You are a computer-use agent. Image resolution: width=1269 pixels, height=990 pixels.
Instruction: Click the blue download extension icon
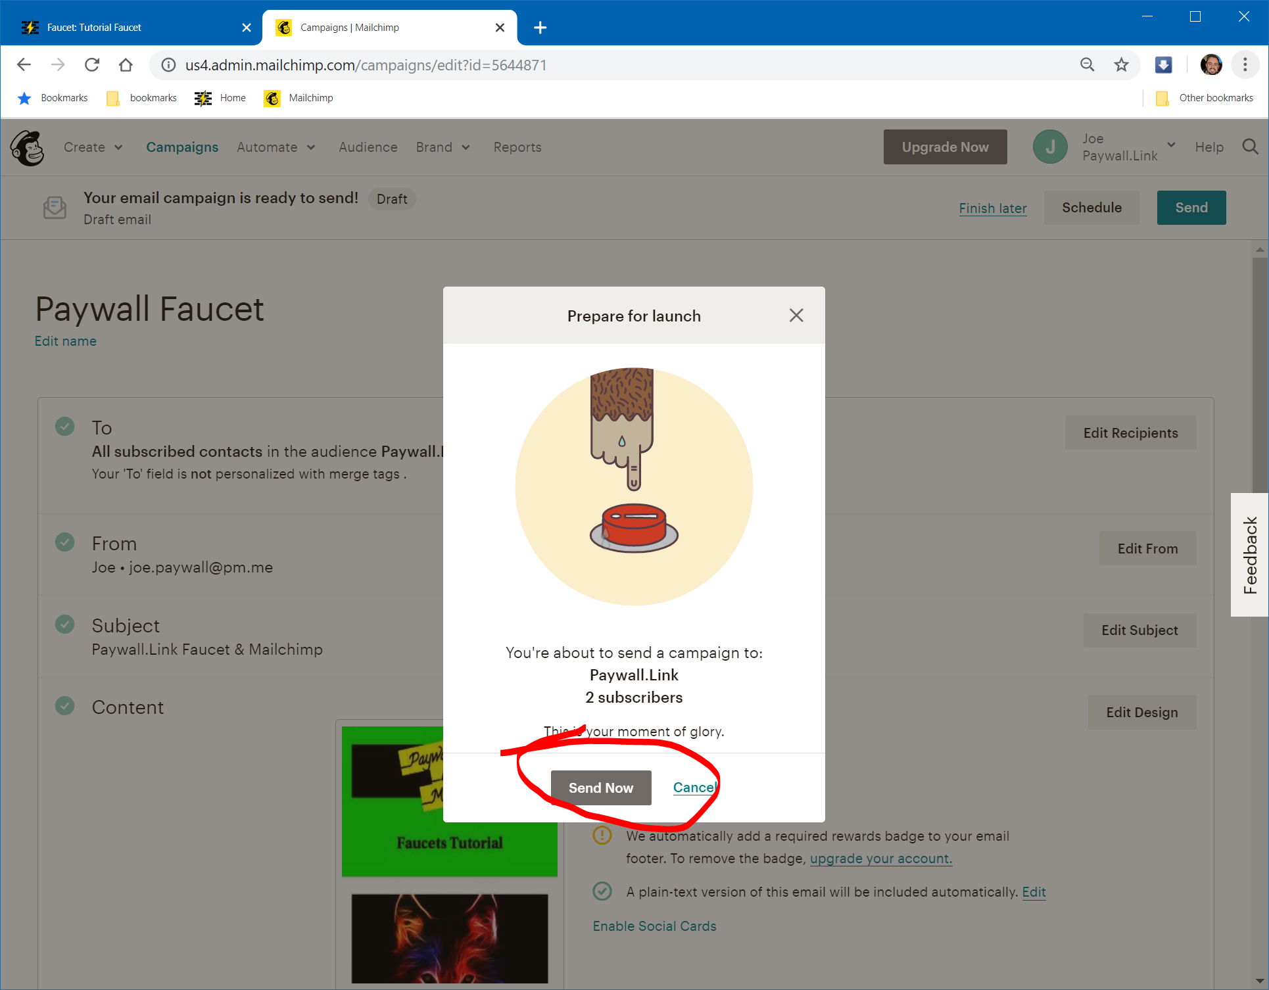[1163, 64]
